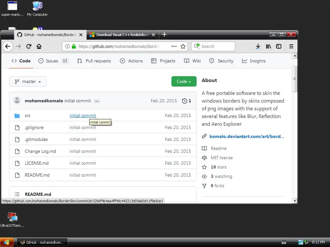View the MIT license link
The width and height of the screenshot is (330, 247).
point(222,158)
